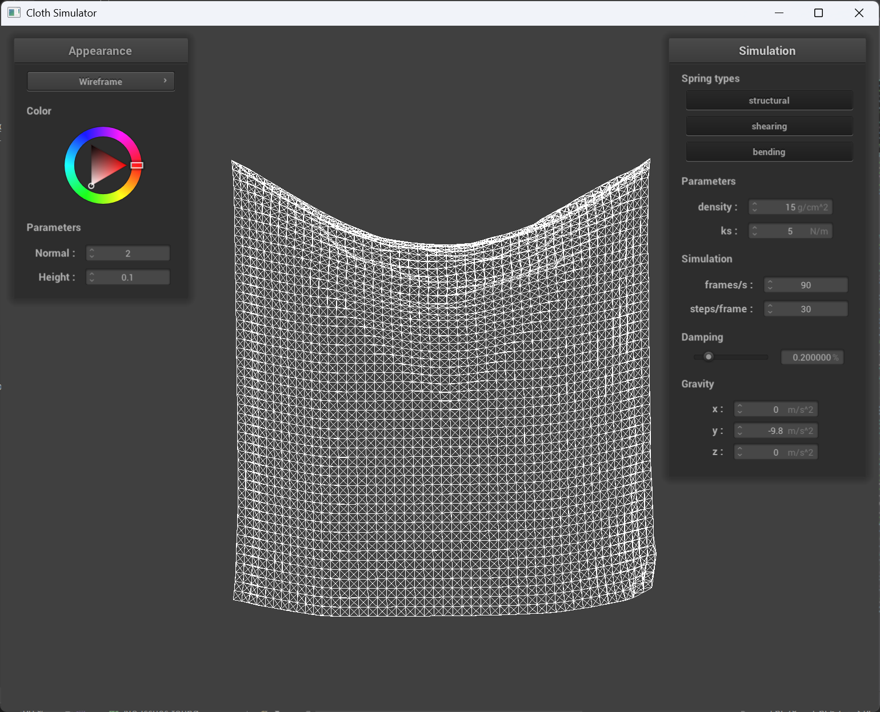The height and width of the screenshot is (712, 880).
Task: Click the red hue marker on the color ring
Action: click(137, 165)
